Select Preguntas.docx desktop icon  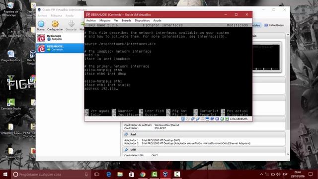[11, 56]
